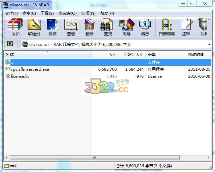Open the 工具(S) menu
The width and height of the screenshot is (215, 172).
click(47, 13)
